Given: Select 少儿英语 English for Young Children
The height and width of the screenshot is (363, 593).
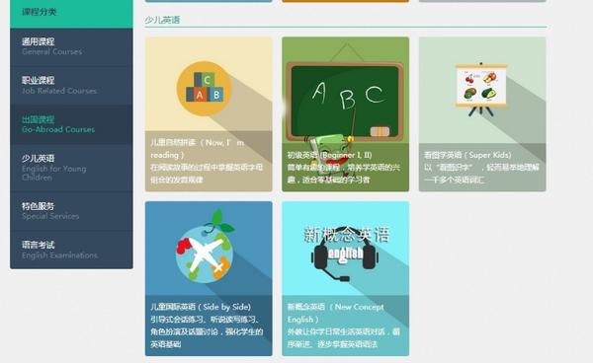Looking at the screenshot, I should (71, 168).
